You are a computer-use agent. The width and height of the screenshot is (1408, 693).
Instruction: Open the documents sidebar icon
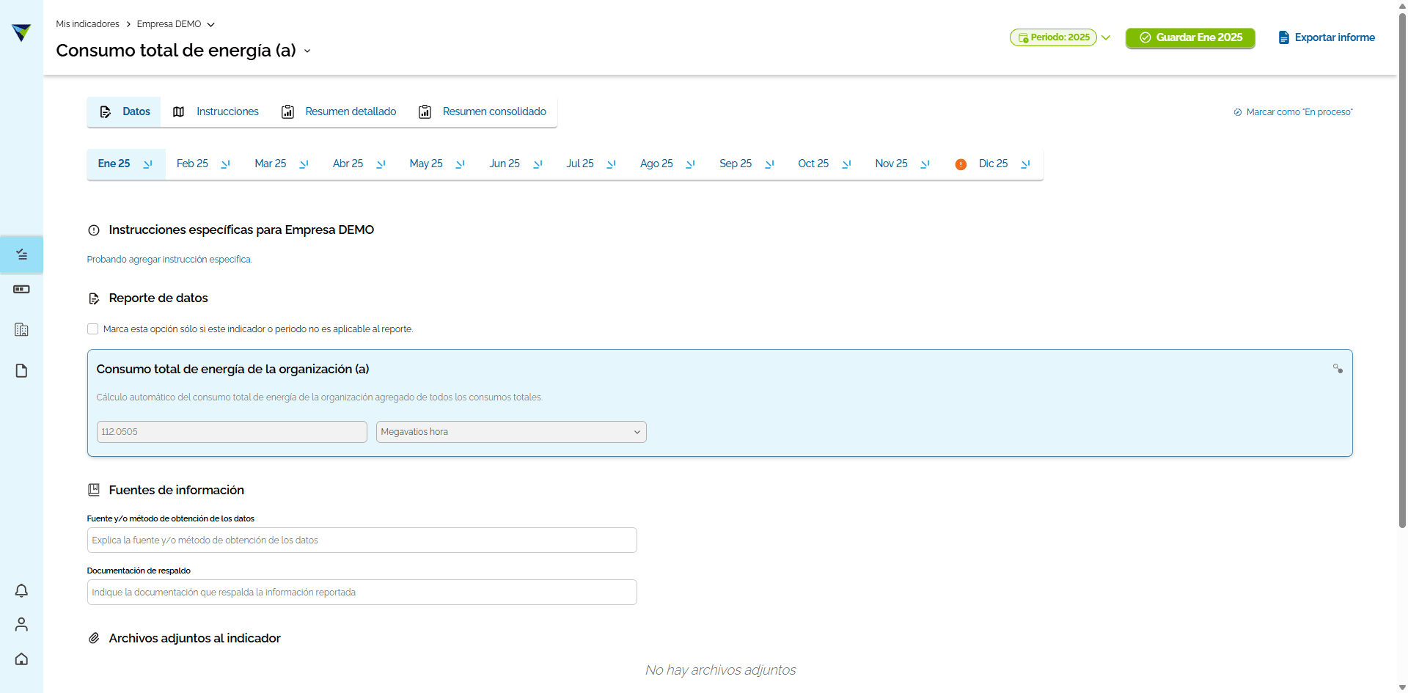click(x=21, y=370)
